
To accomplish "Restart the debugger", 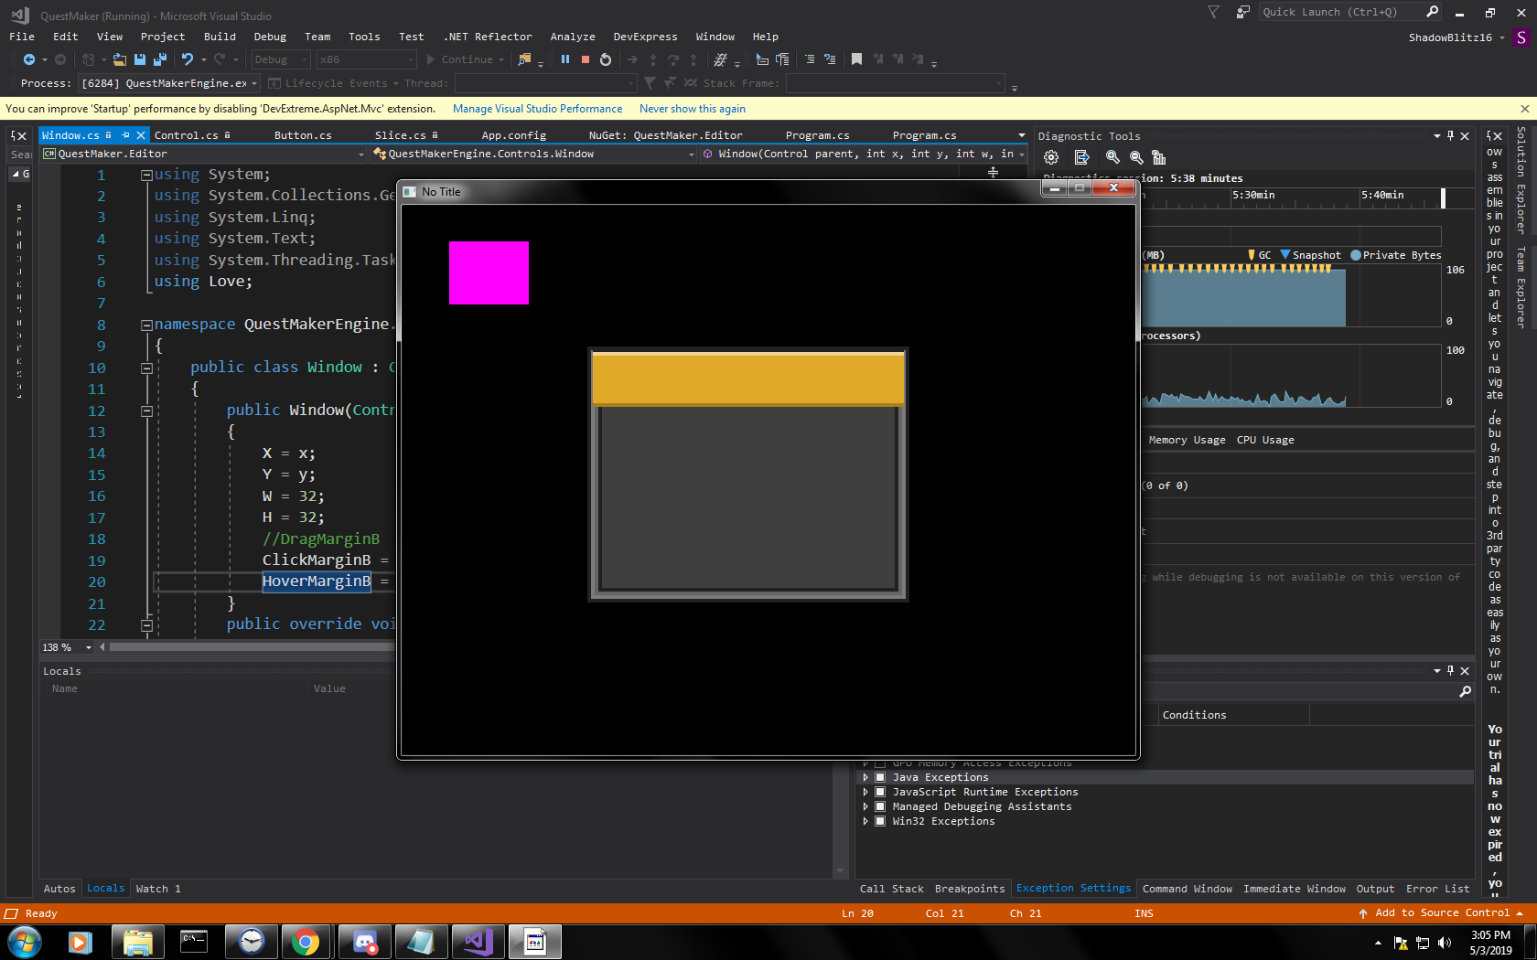I will 605,59.
